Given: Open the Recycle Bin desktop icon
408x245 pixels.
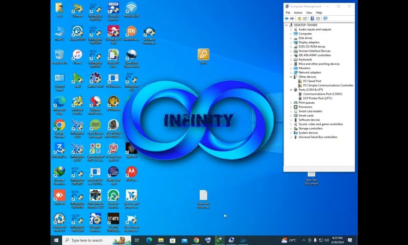Looking at the screenshot, I should pyautogui.click(x=59, y=55).
